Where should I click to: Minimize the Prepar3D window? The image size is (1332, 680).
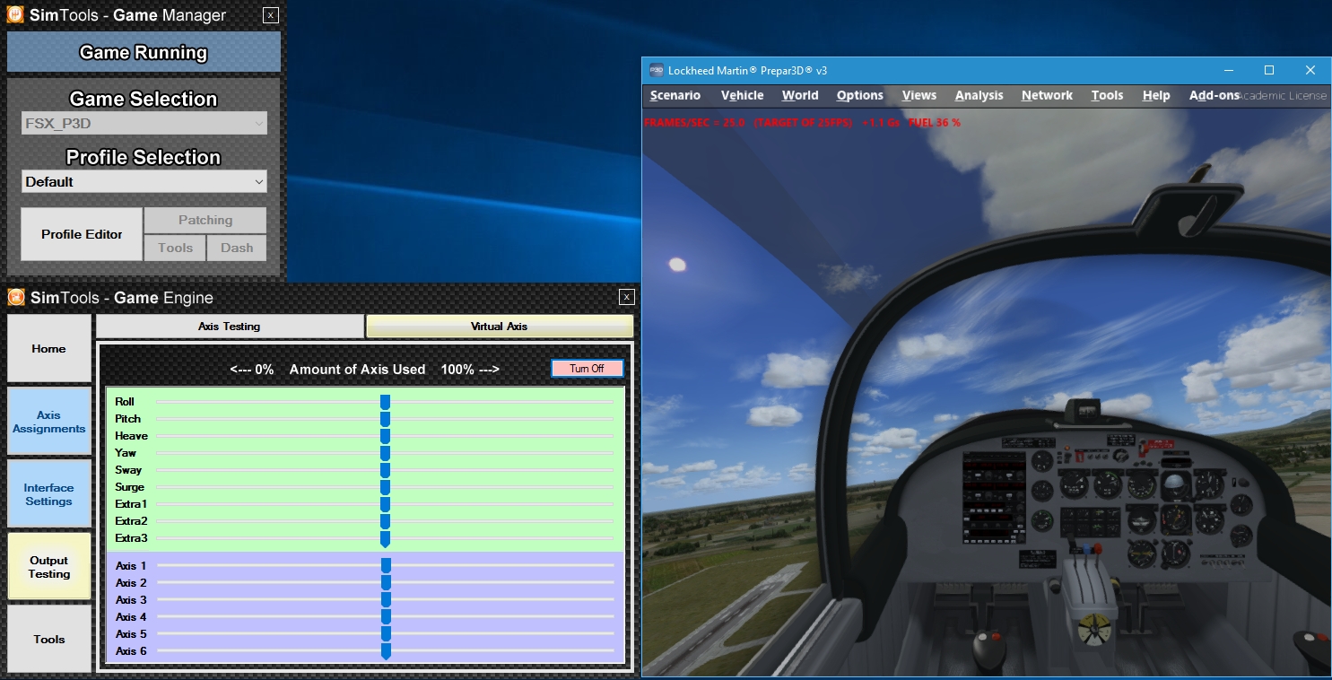coord(1228,70)
